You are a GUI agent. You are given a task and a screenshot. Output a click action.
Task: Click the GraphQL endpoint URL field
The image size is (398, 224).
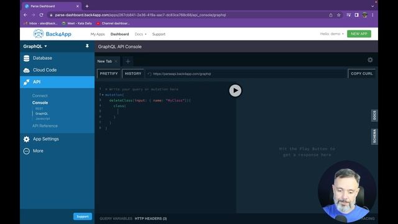click(x=246, y=74)
